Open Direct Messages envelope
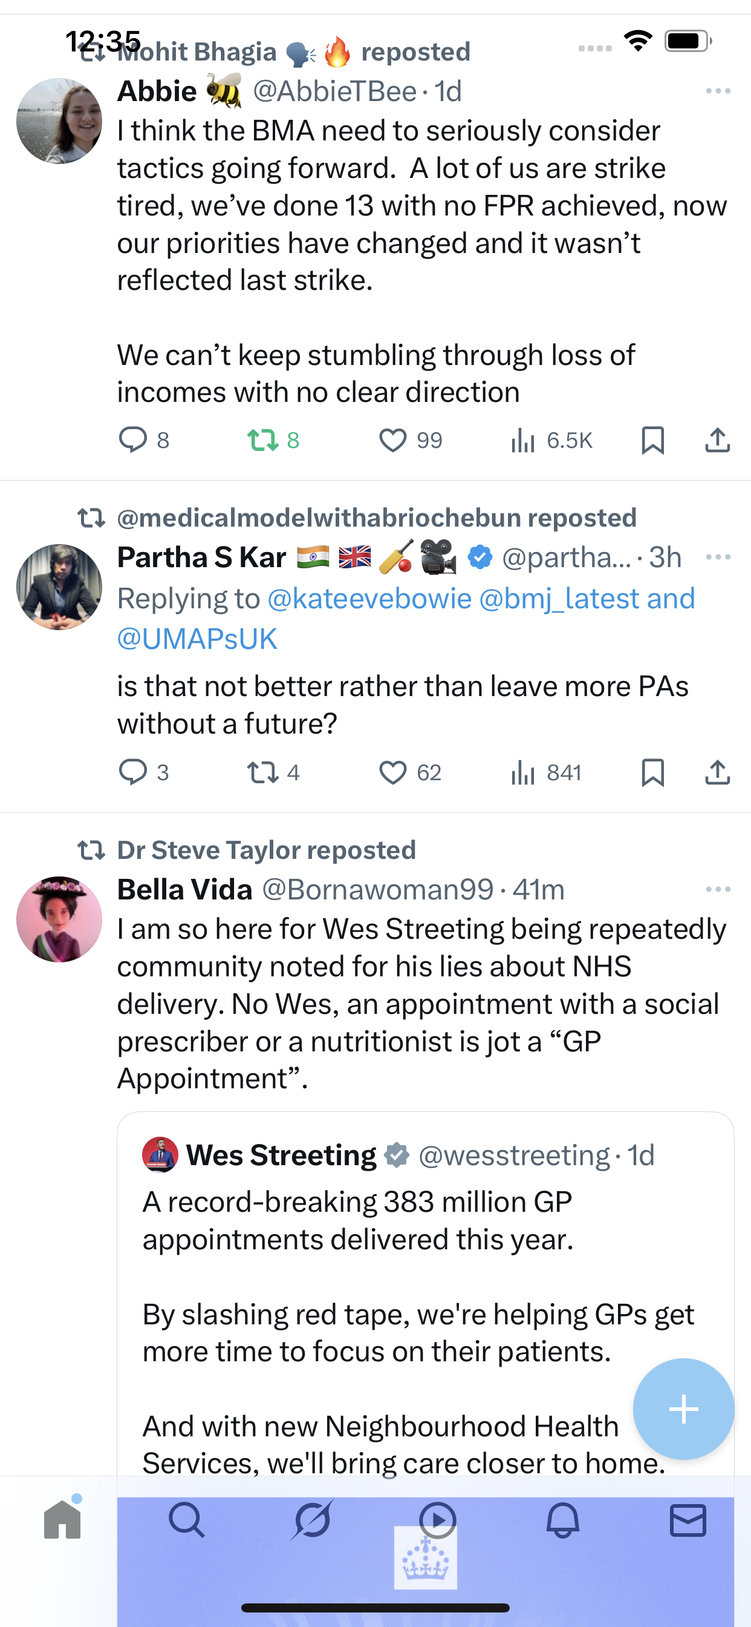Image resolution: width=751 pixels, height=1627 pixels. point(688,1520)
